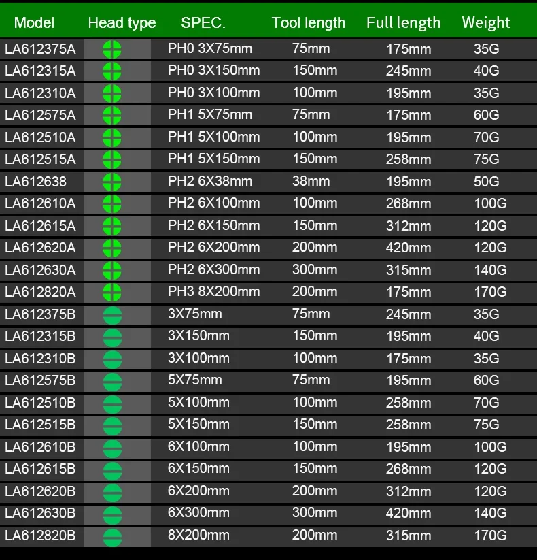
Task: Click the Phillips icon beside LA612820A
Action: [112, 293]
